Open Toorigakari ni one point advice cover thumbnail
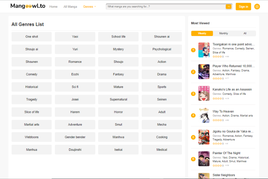This screenshot has height=179, width=268. 204,50
